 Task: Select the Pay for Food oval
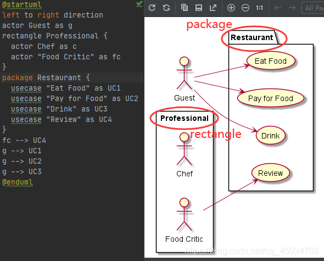[271, 98]
